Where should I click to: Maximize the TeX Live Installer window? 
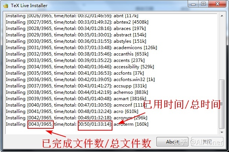click(x=203, y=4)
